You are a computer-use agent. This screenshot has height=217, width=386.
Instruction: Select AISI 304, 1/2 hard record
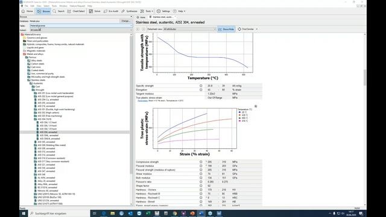point(48,122)
